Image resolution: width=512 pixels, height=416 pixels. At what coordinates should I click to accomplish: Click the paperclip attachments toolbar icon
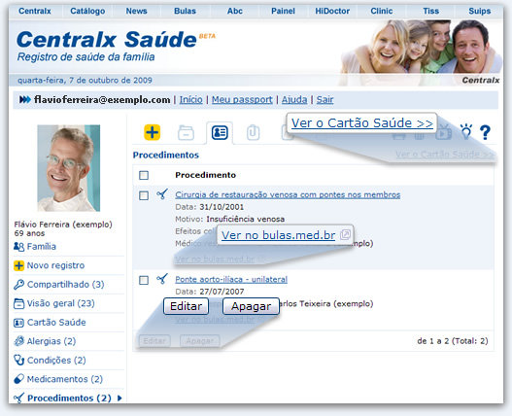(x=253, y=133)
